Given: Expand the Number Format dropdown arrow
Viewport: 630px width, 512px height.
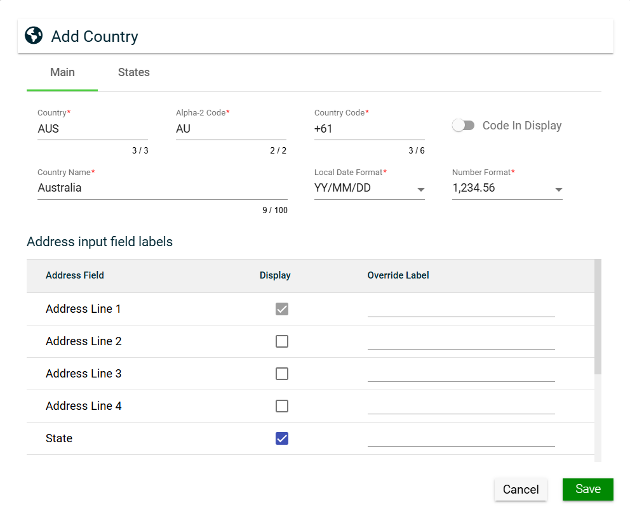Looking at the screenshot, I should pyautogui.click(x=558, y=189).
